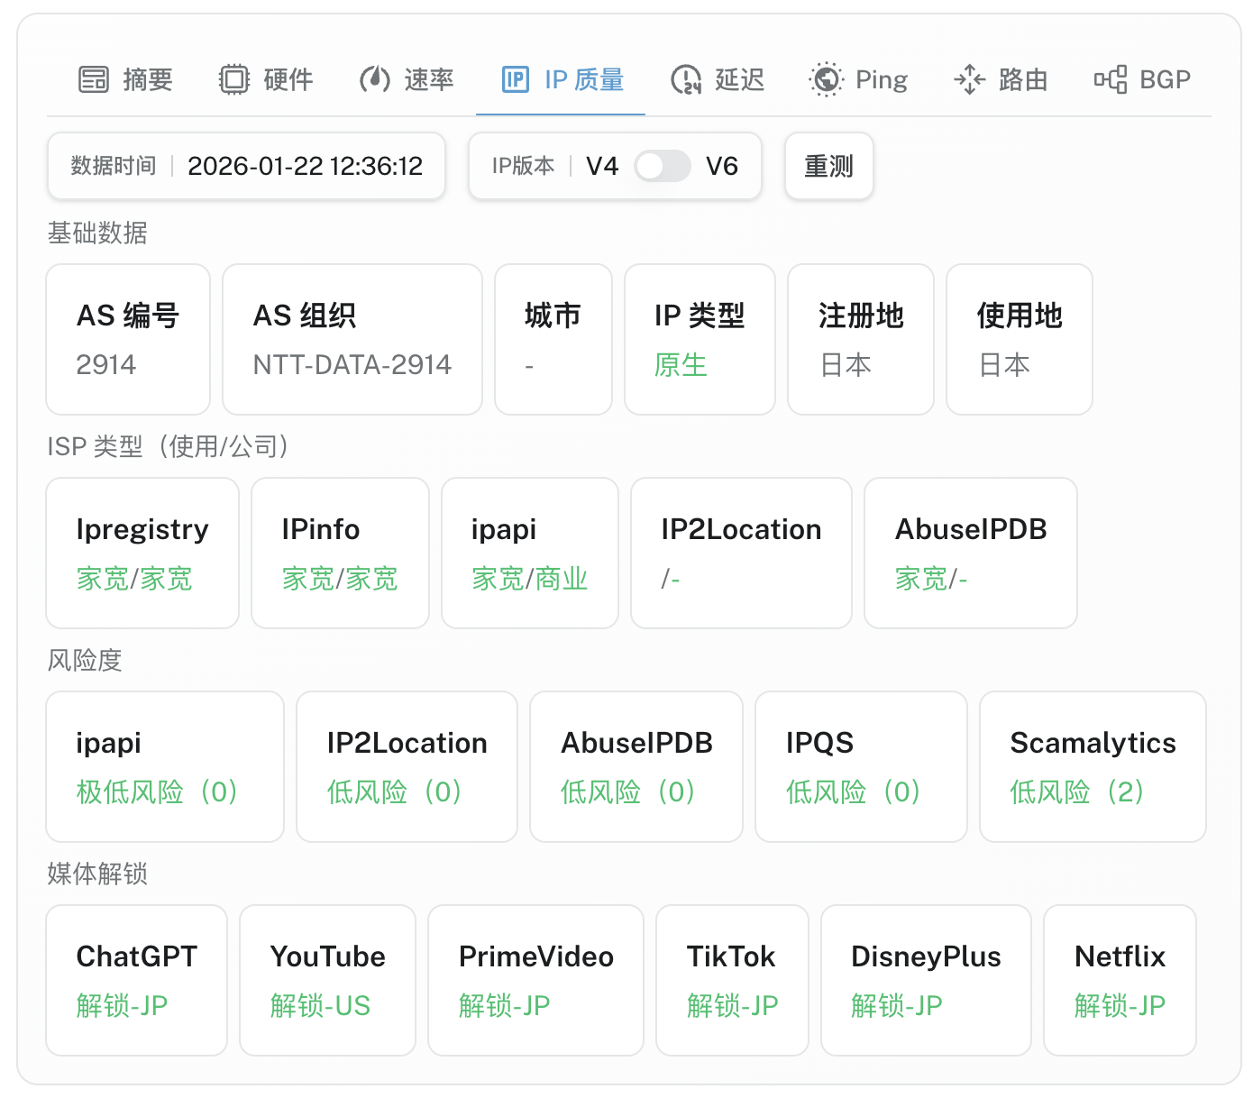Click the latency clock icon
This screenshot has width=1253, height=1098.
(686, 80)
